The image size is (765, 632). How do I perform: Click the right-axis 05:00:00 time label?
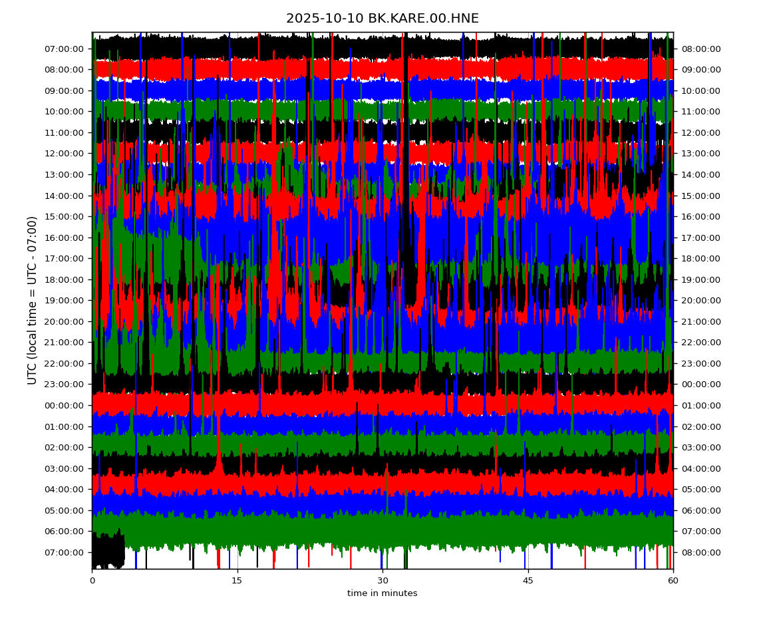700,489
